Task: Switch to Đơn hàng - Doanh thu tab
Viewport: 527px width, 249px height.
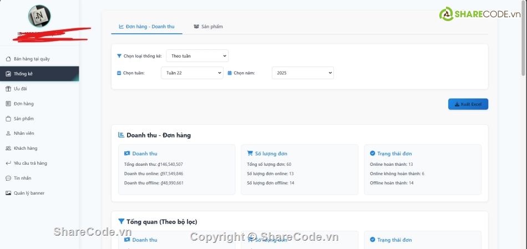Action: tap(146, 27)
